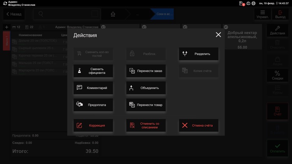Click the printer status icon
This screenshot has height=164, width=292.
pyautogui.click(x=248, y=3)
